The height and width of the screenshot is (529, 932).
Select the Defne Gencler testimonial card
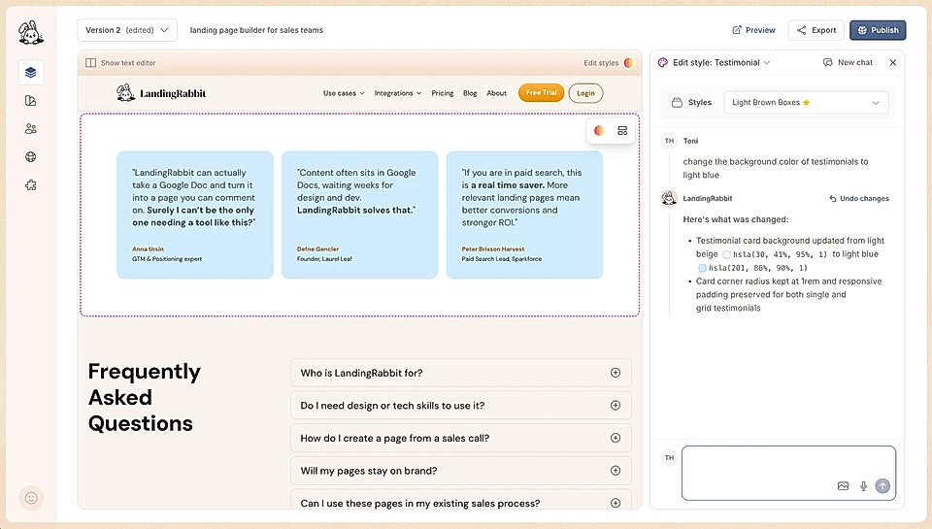(359, 215)
